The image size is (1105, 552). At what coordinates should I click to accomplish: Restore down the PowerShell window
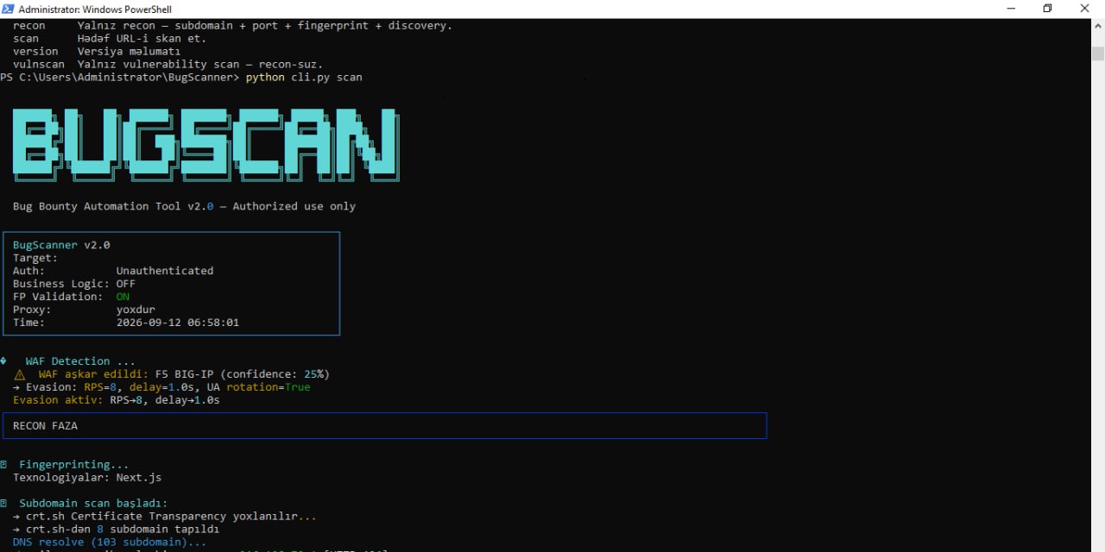pyautogui.click(x=1047, y=9)
